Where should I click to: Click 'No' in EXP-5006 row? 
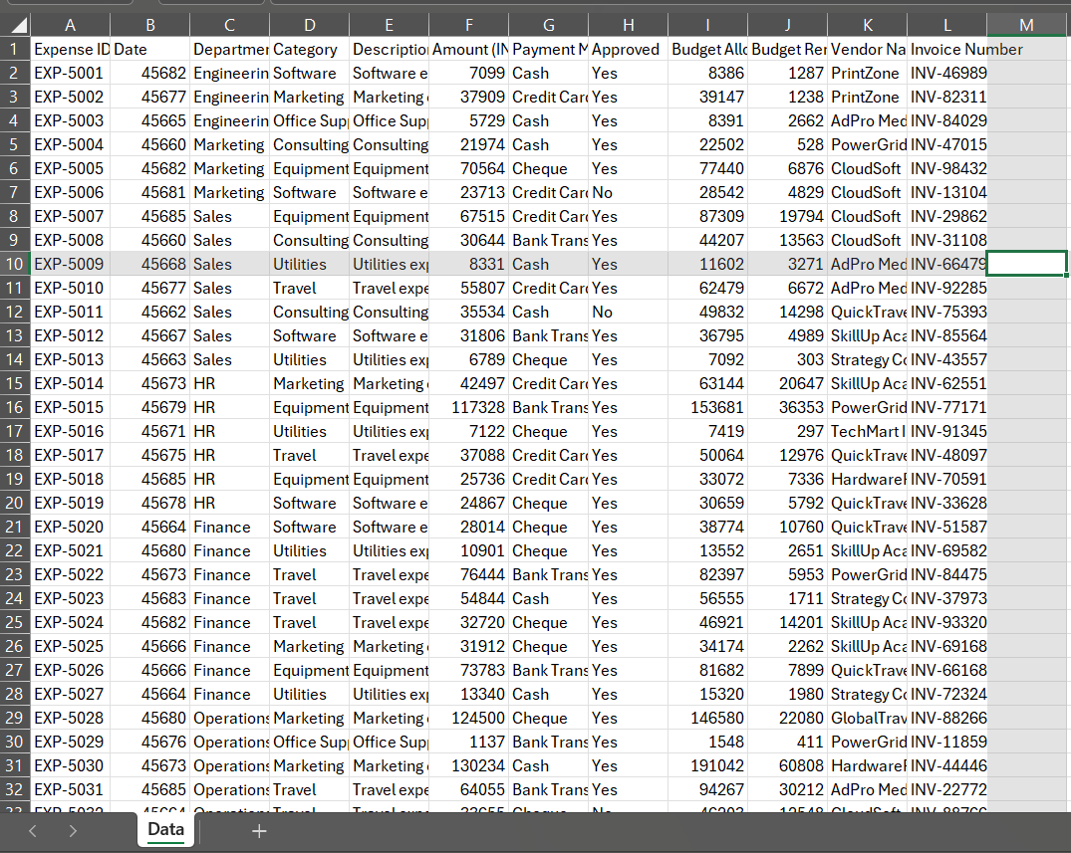point(629,192)
